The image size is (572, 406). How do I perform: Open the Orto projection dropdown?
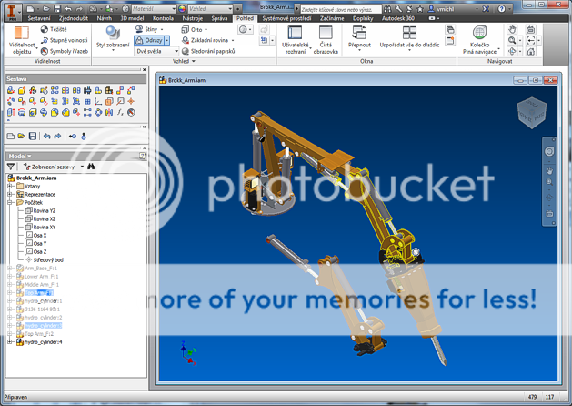pos(206,29)
